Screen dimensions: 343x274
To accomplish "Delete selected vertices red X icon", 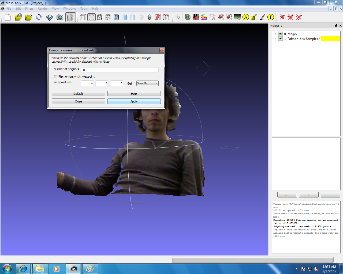I will coord(299,17).
